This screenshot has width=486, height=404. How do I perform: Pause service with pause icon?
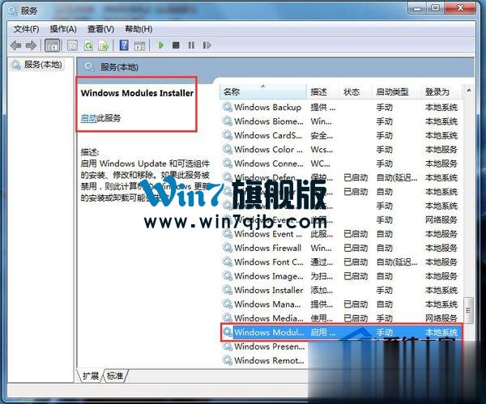(x=191, y=45)
